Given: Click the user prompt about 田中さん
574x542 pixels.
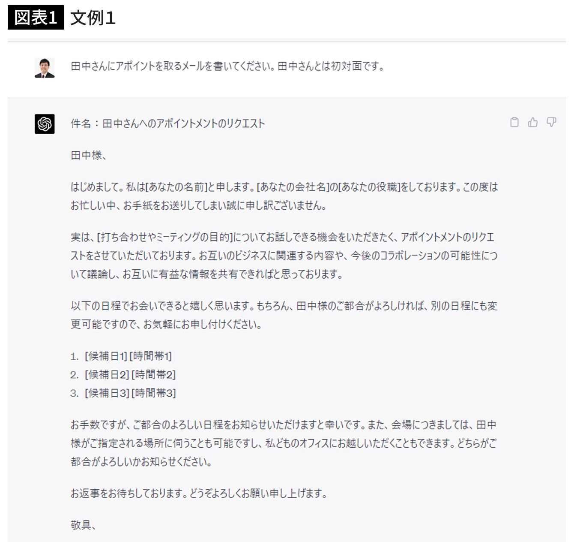Looking at the screenshot, I should [x=227, y=66].
